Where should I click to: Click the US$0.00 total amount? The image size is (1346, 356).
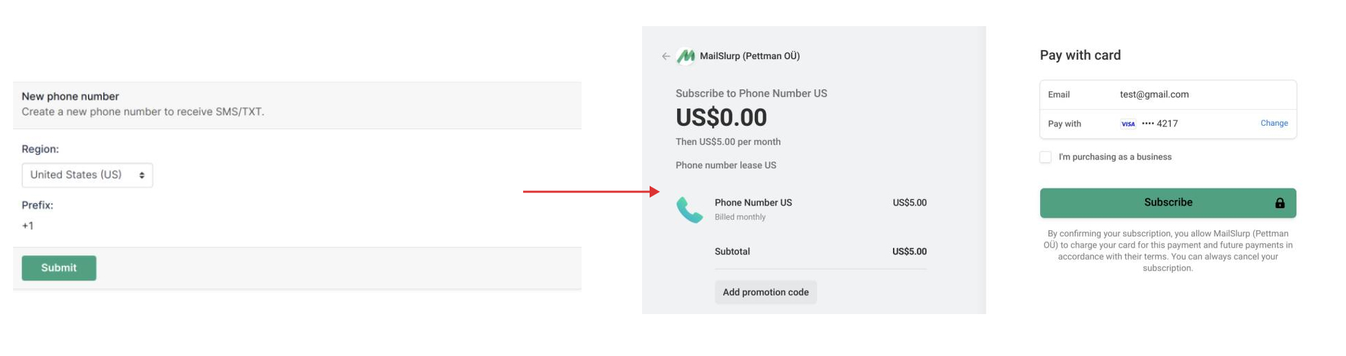pos(720,118)
